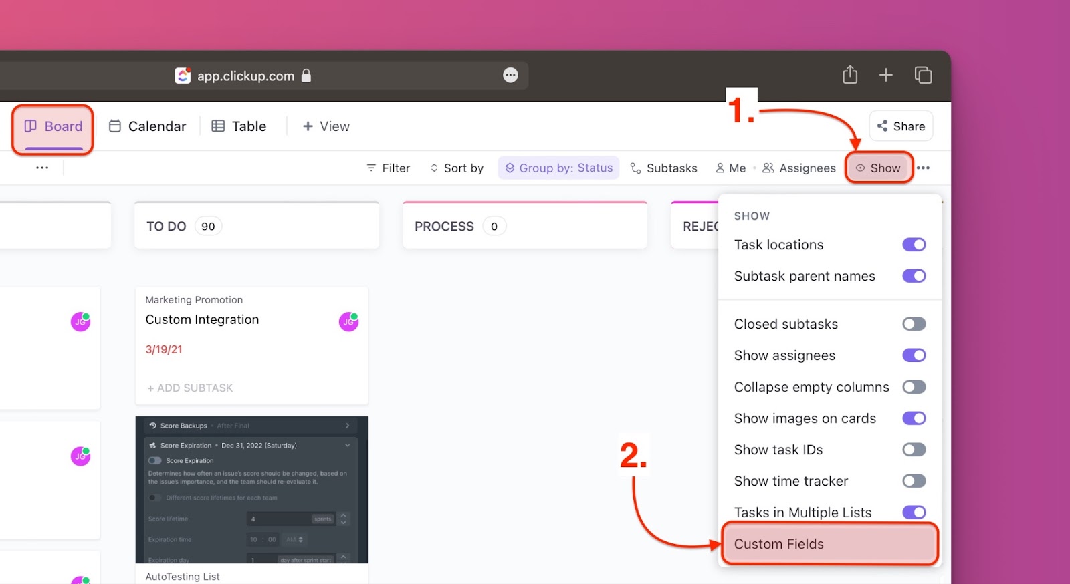
Task: Click the Share button
Action: [x=901, y=126]
